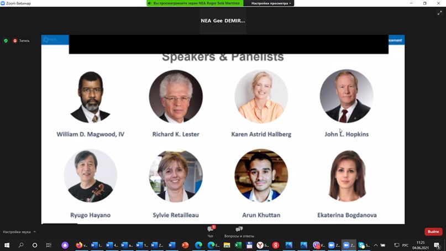This screenshot has height=251, width=446.
Task: Open PowerPoint from the taskbar
Action: 185,245
